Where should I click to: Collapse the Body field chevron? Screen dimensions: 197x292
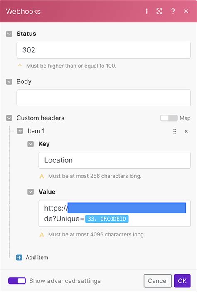(x=9, y=81)
